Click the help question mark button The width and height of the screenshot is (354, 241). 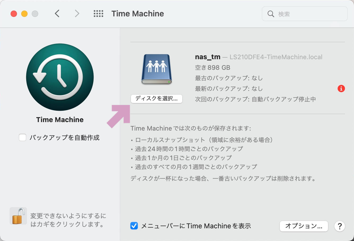(x=340, y=226)
